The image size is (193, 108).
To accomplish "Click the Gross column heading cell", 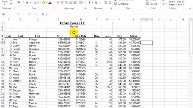I will (133, 36).
